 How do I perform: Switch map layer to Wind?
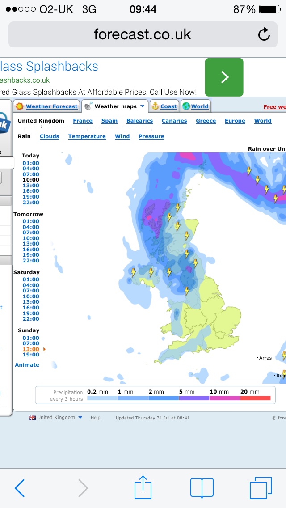point(122,136)
